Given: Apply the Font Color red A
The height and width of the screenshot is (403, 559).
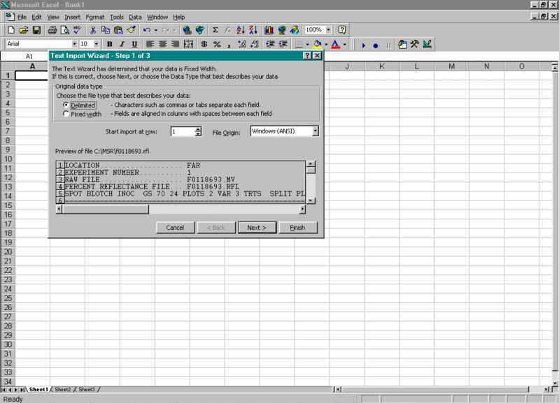Looking at the screenshot, I should (x=336, y=44).
